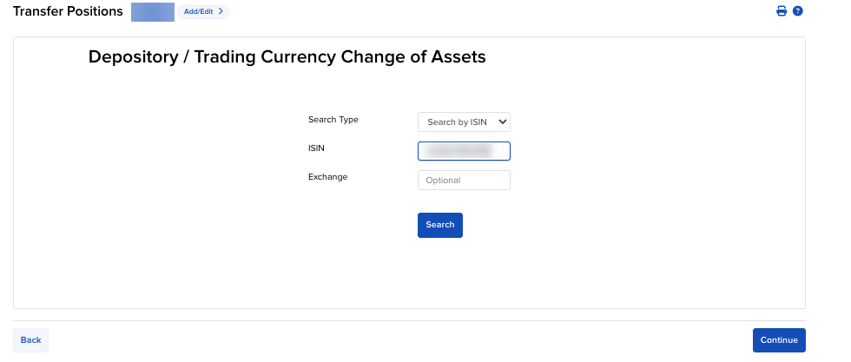Proceed by clicking Continue
Screen dimensions: 851x362
click(779, 340)
